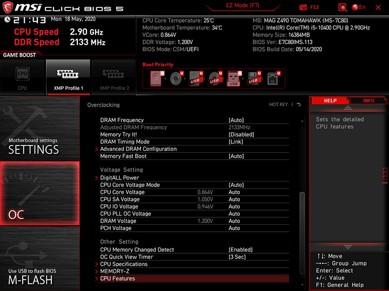Collapse help panel via top grip handle
Viewport: 389px width, 291px height.
coord(347,108)
